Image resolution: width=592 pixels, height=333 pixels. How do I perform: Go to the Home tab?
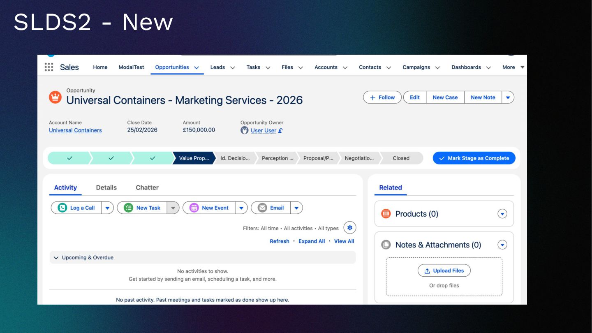[x=100, y=67]
